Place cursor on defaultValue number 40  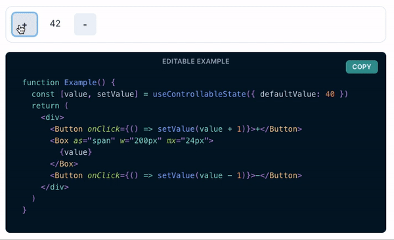(x=330, y=94)
